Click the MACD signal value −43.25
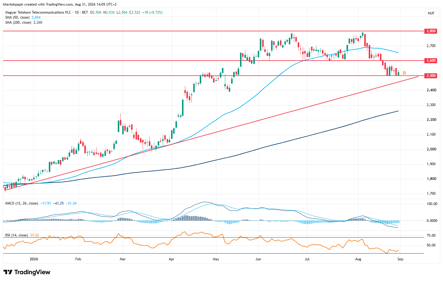The height and width of the screenshot is (281, 443). point(59,203)
